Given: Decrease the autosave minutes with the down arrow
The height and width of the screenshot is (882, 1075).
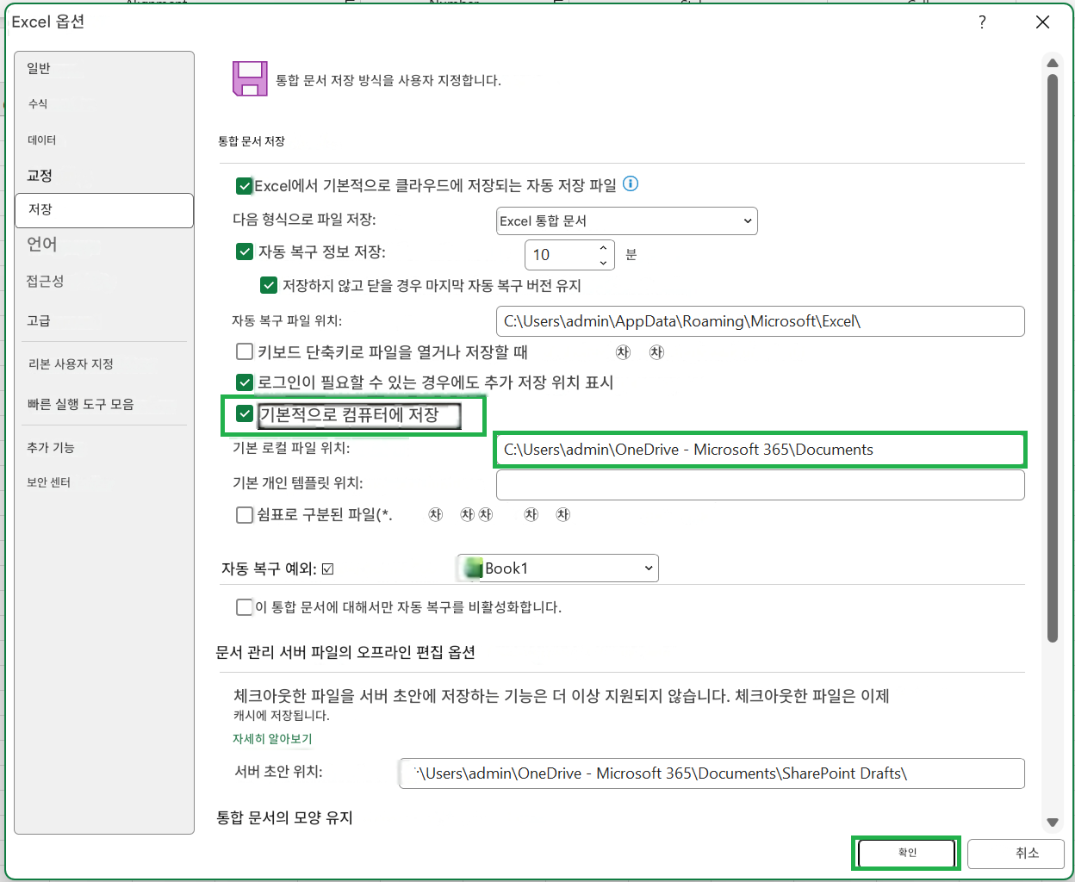Looking at the screenshot, I should pyautogui.click(x=603, y=262).
